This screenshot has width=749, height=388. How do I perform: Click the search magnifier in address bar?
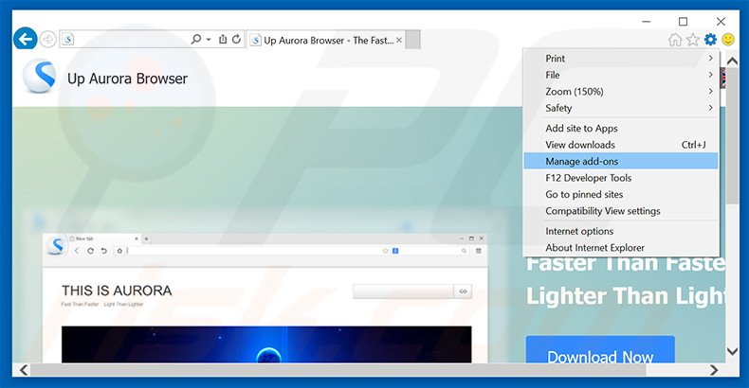196,39
